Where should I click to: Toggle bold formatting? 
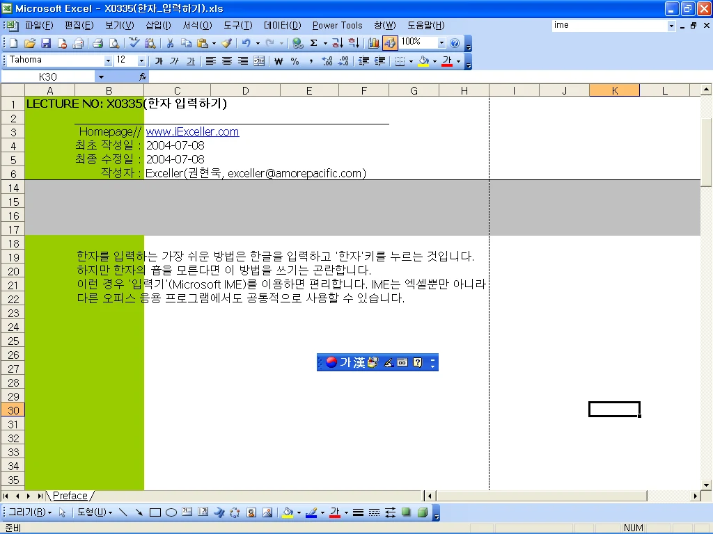tap(159, 61)
